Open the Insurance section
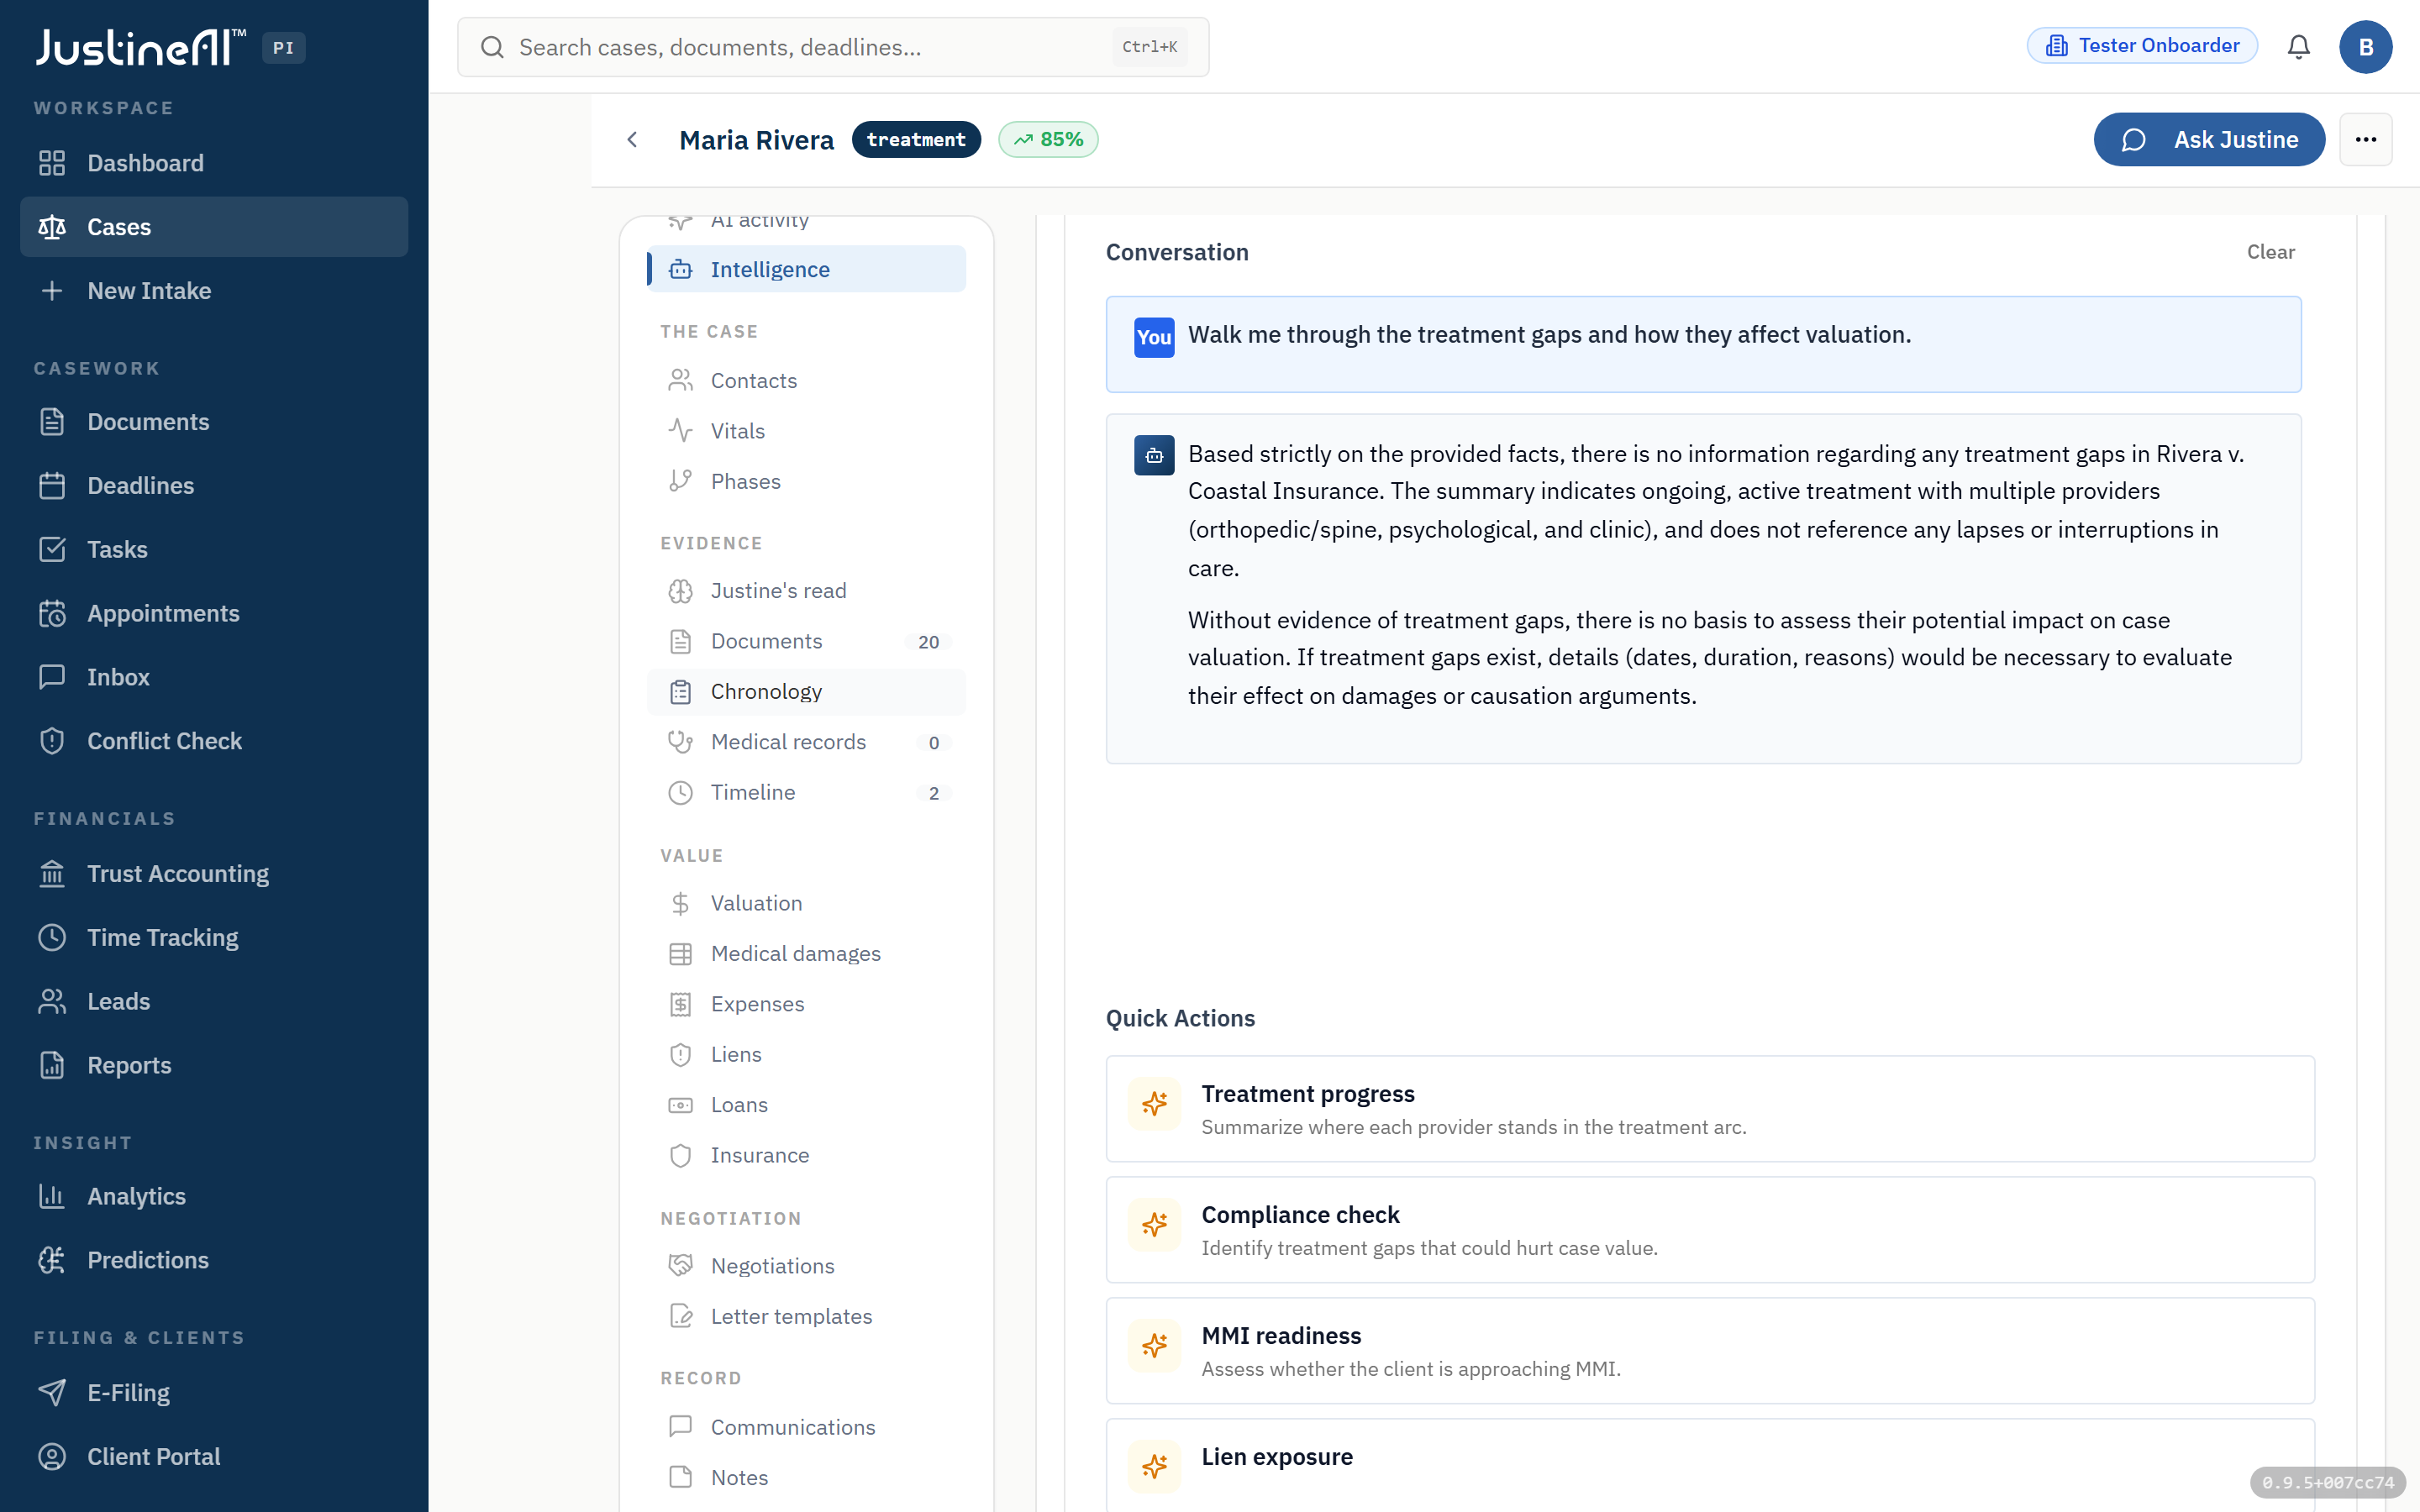 pyautogui.click(x=806, y=1156)
